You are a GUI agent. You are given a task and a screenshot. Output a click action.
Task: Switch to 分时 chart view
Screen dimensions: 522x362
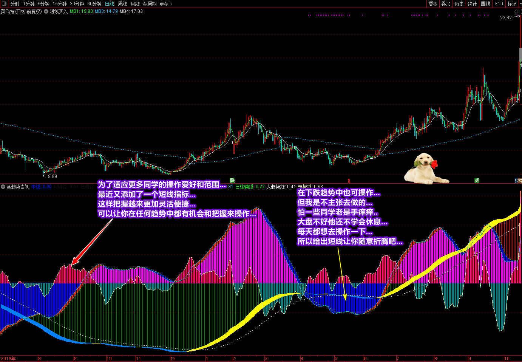[x=15, y=4]
